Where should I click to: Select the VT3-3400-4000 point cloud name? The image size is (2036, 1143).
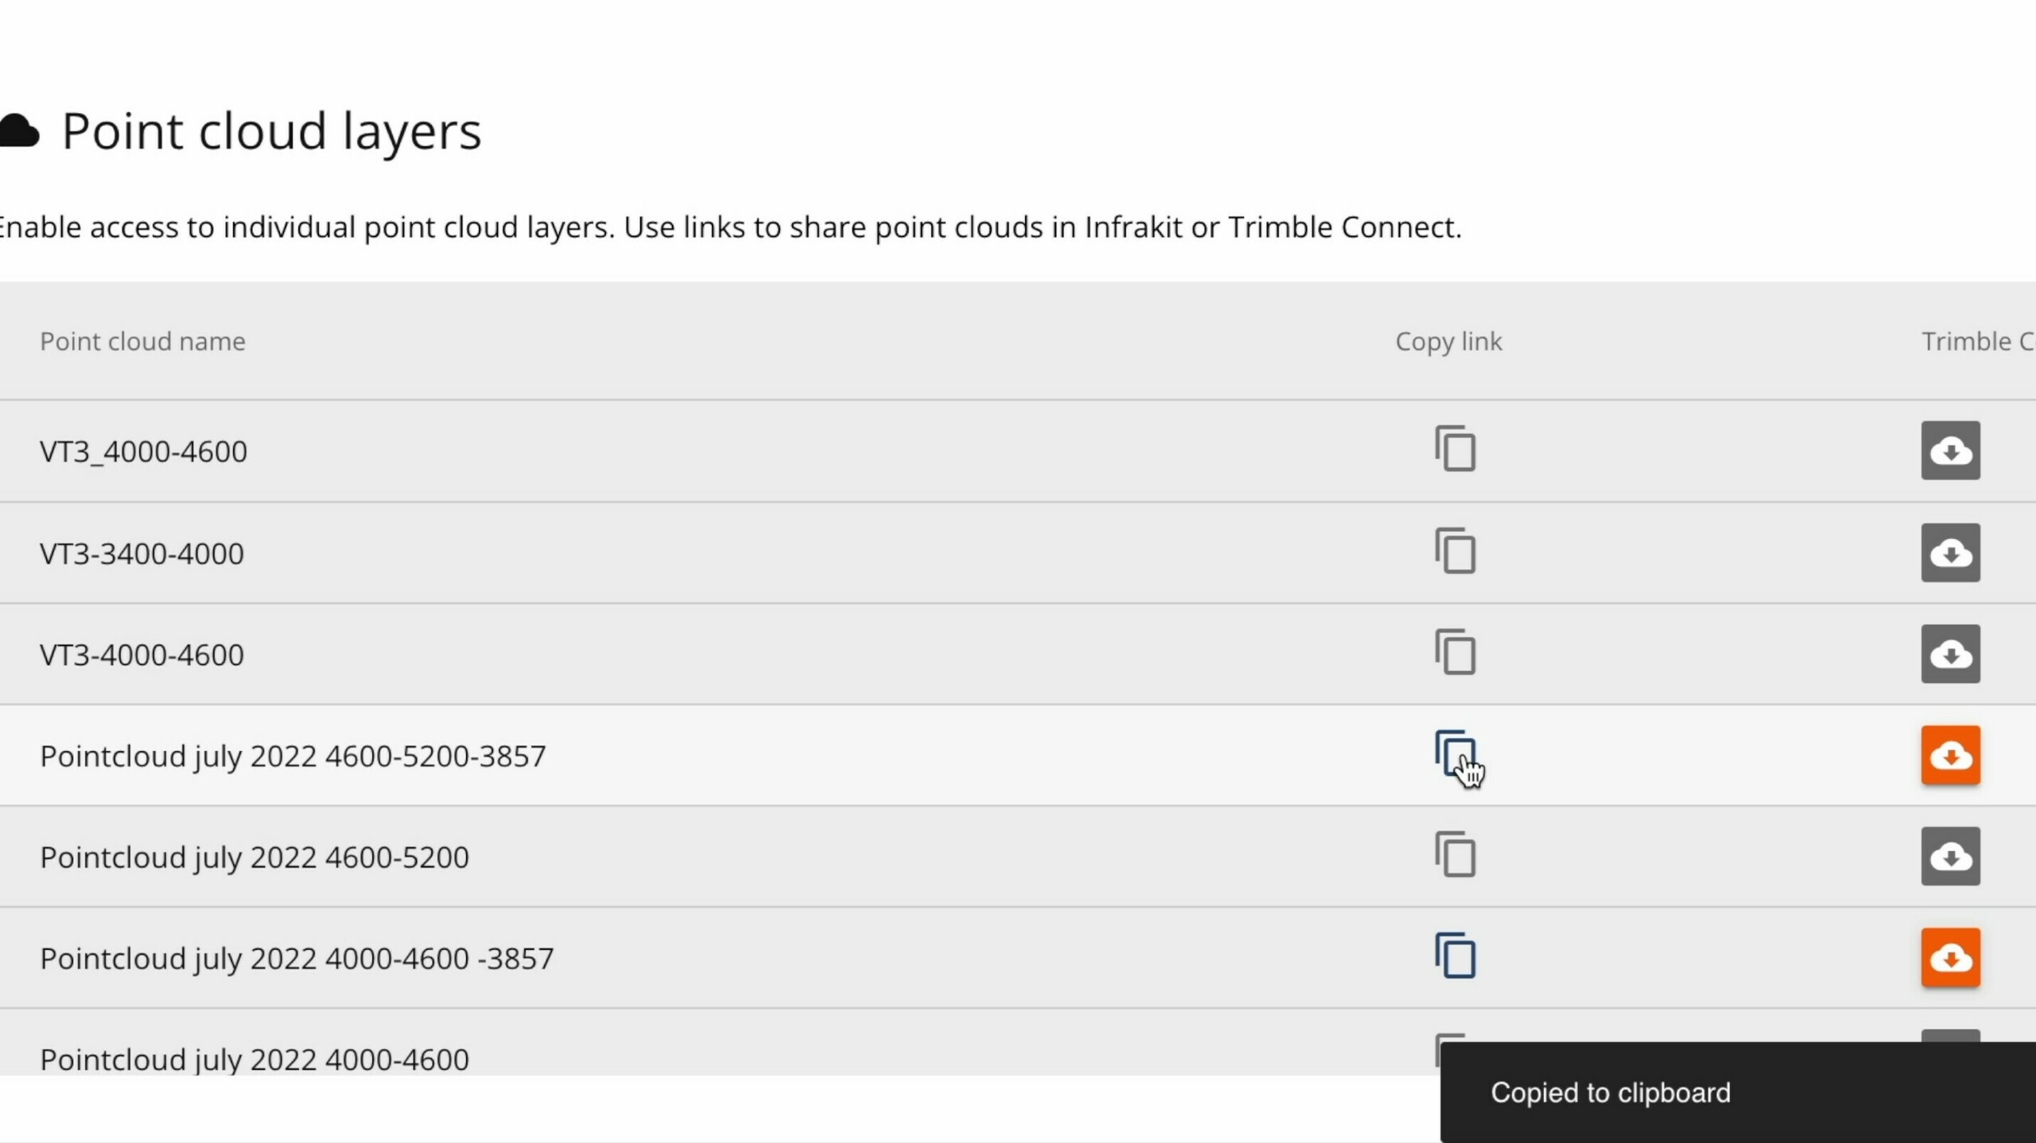(x=142, y=553)
